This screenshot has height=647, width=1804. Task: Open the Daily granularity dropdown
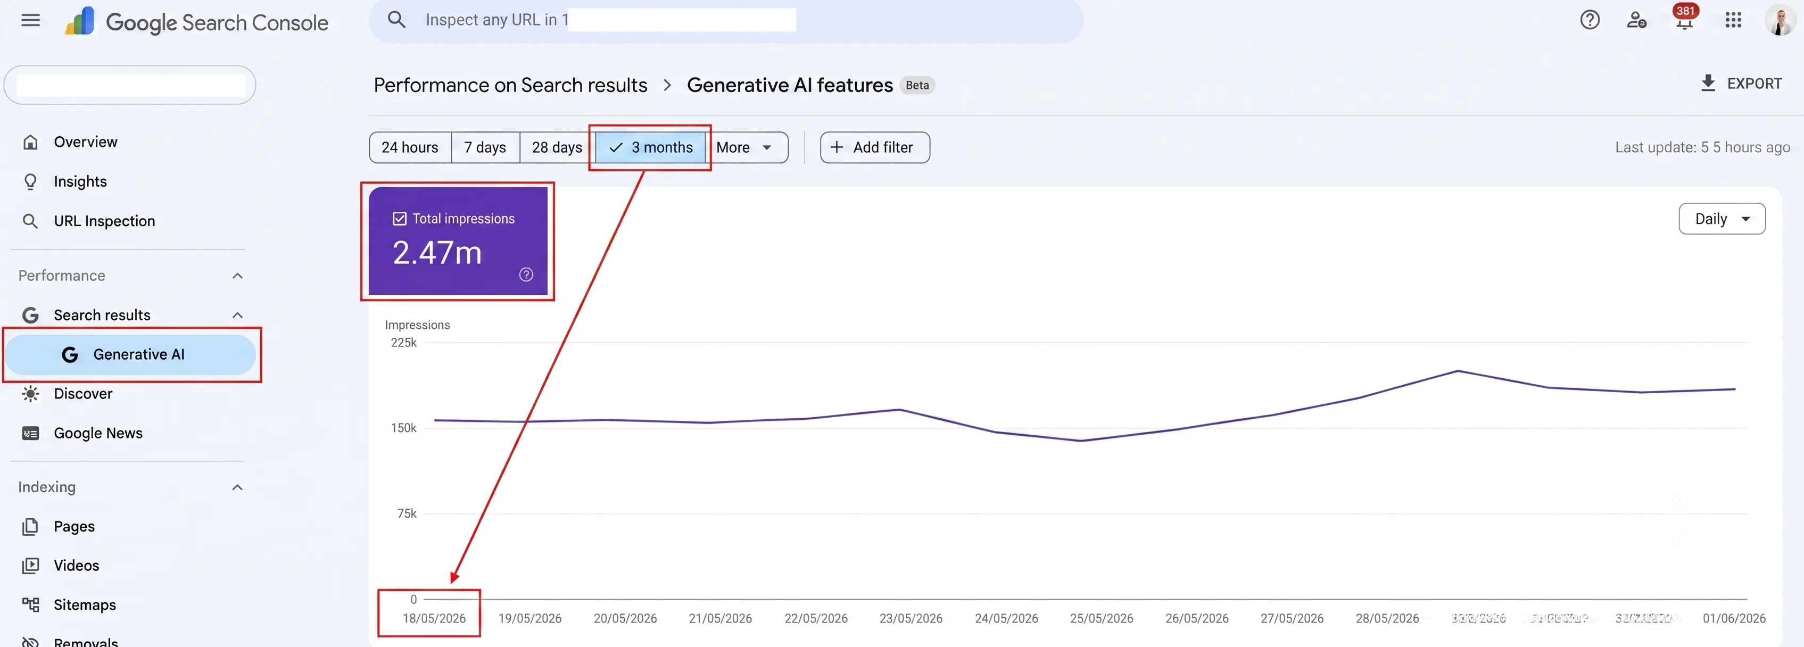click(1722, 219)
